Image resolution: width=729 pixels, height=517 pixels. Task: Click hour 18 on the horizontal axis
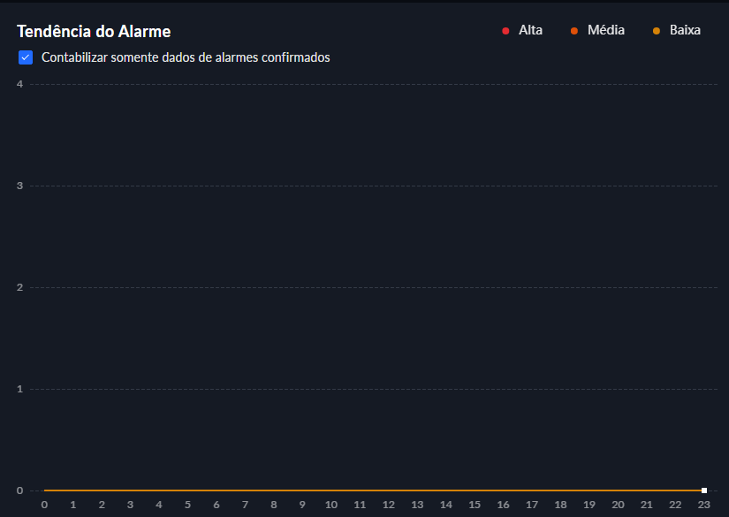click(x=560, y=505)
